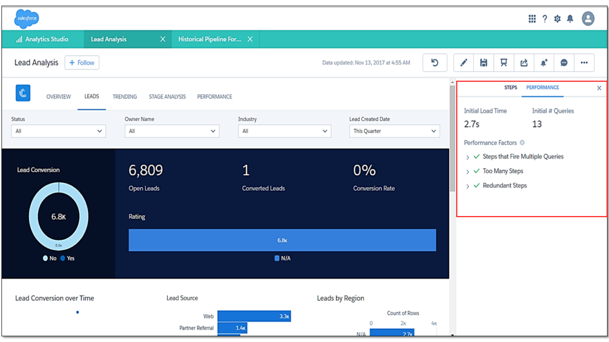Close the Historical Pipeline tab
Image resolution: width=609 pixels, height=342 pixels.
250,39
